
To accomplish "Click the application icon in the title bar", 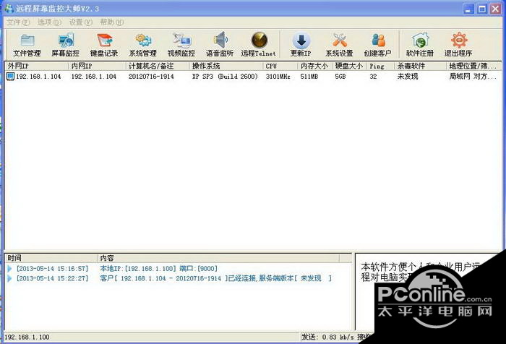I will 9,9.
